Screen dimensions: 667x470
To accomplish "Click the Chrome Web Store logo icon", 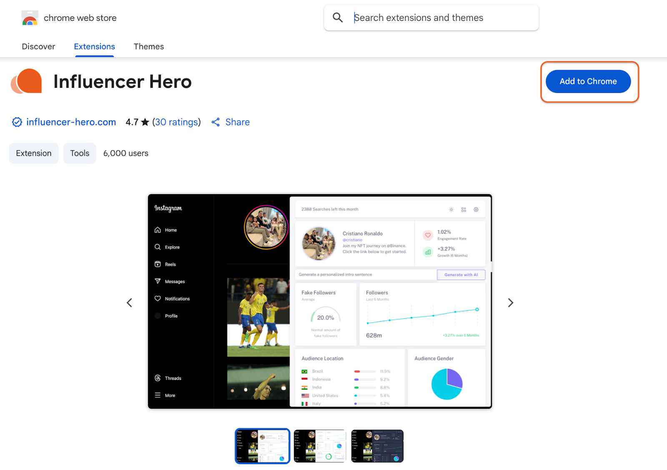I will [x=30, y=18].
